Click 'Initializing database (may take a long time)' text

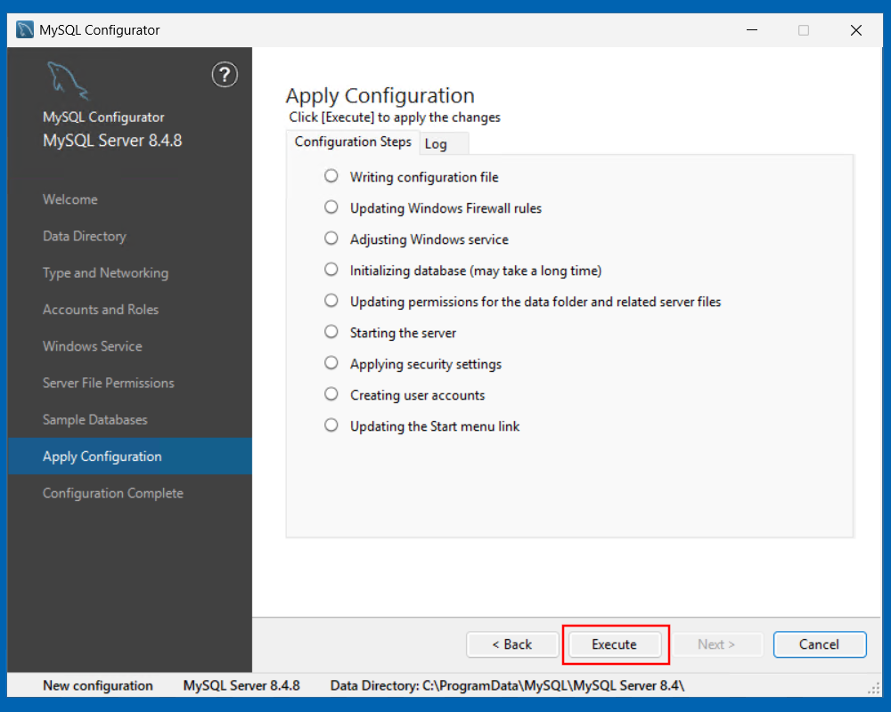[476, 271]
